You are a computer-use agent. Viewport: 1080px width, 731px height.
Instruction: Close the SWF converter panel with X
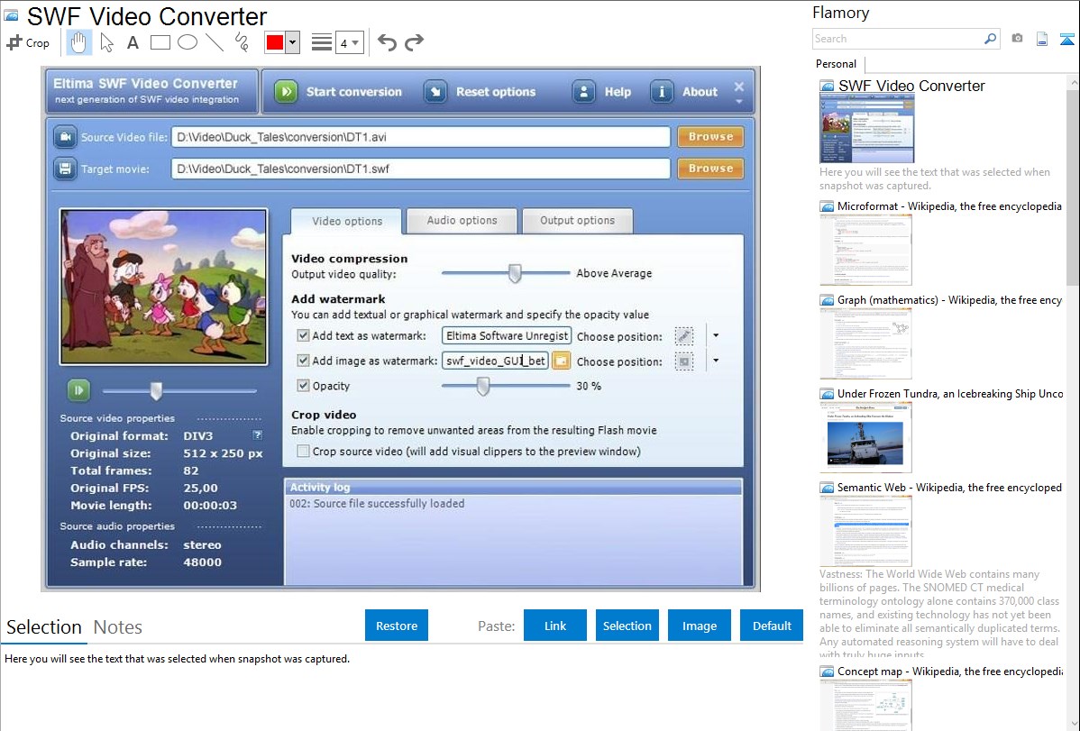739,87
